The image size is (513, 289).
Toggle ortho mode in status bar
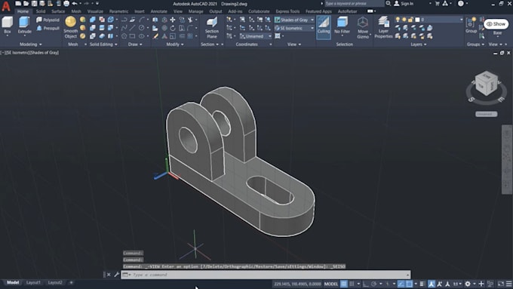tap(365, 284)
